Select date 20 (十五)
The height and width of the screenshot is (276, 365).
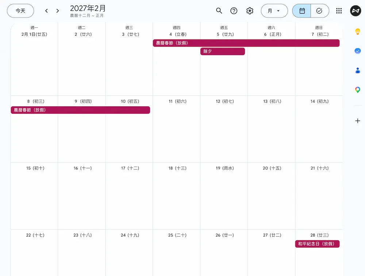coord(272,168)
